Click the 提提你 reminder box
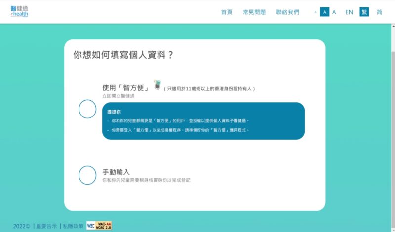395x232 pixels. click(203, 121)
